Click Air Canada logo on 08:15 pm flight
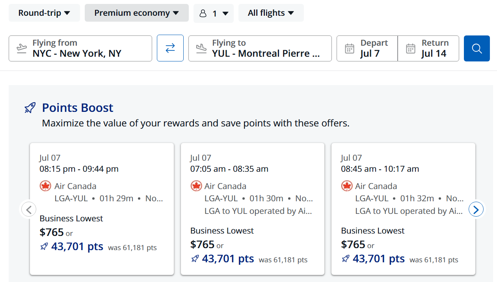Image resolution: width=497 pixels, height=282 pixels. tap(46, 186)
